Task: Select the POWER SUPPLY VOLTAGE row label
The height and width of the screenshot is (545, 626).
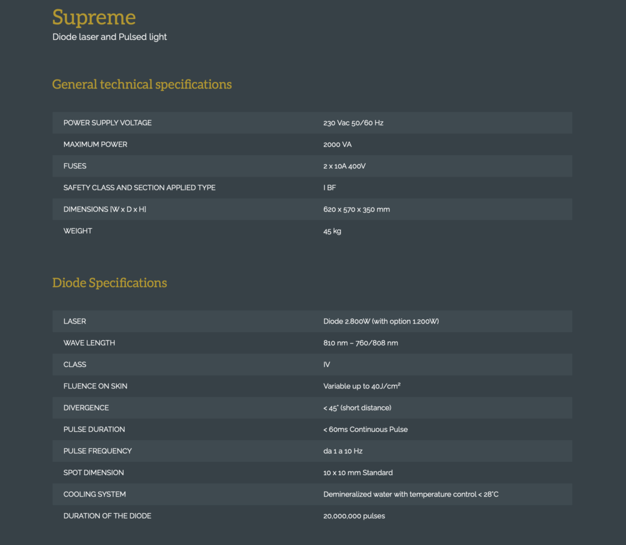Action: [108, 123]
